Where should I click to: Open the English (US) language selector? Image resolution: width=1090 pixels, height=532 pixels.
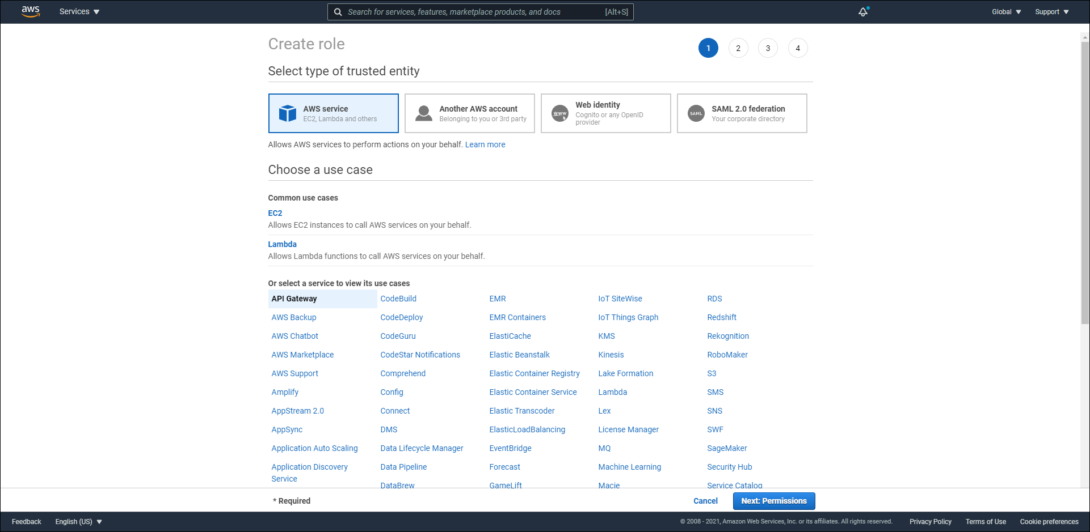[79, 521]
